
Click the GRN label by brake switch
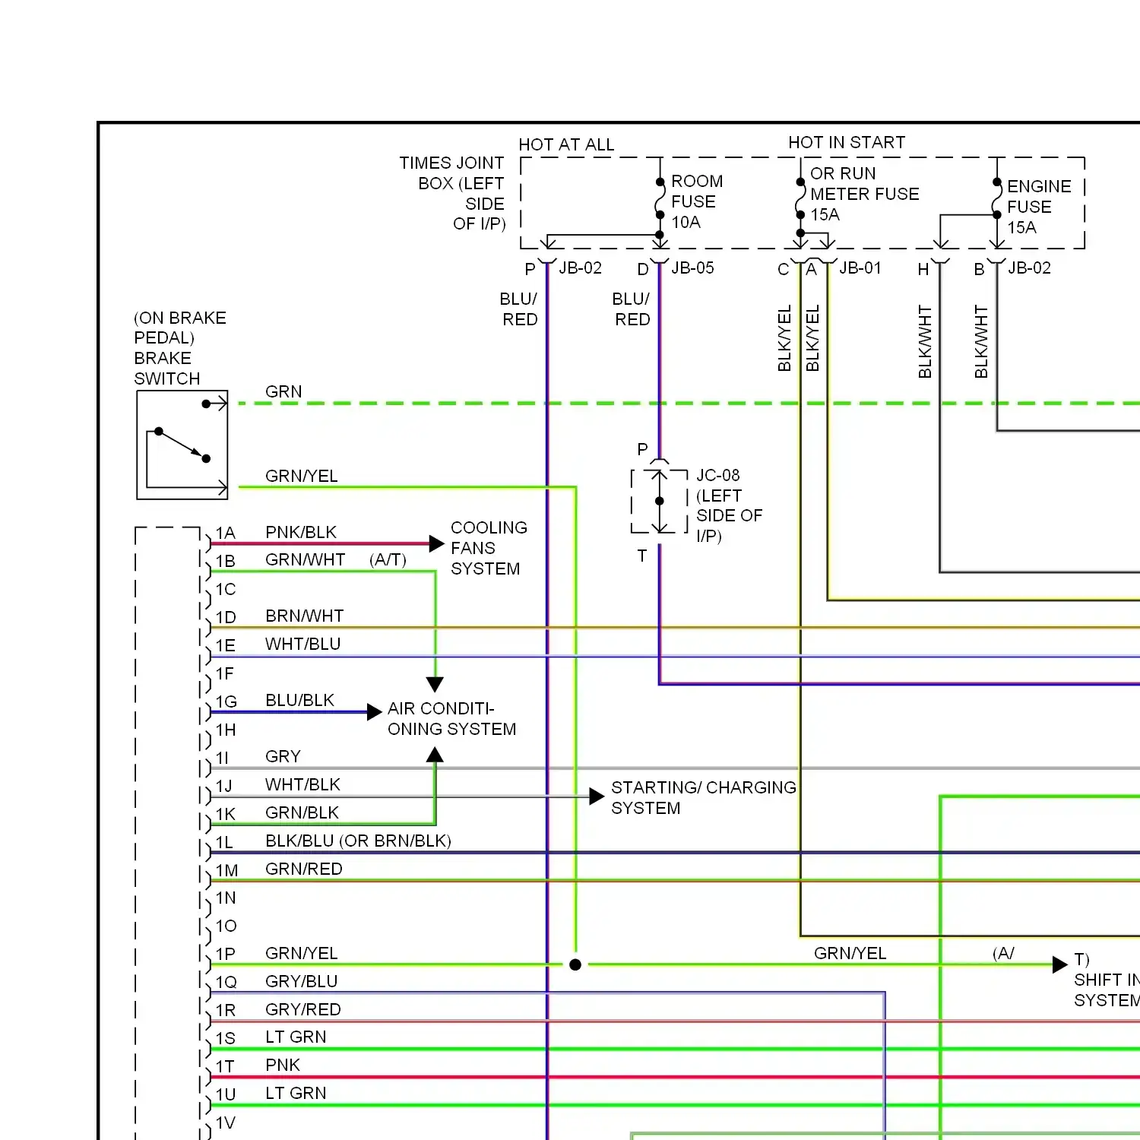click(x=283, y=391)
